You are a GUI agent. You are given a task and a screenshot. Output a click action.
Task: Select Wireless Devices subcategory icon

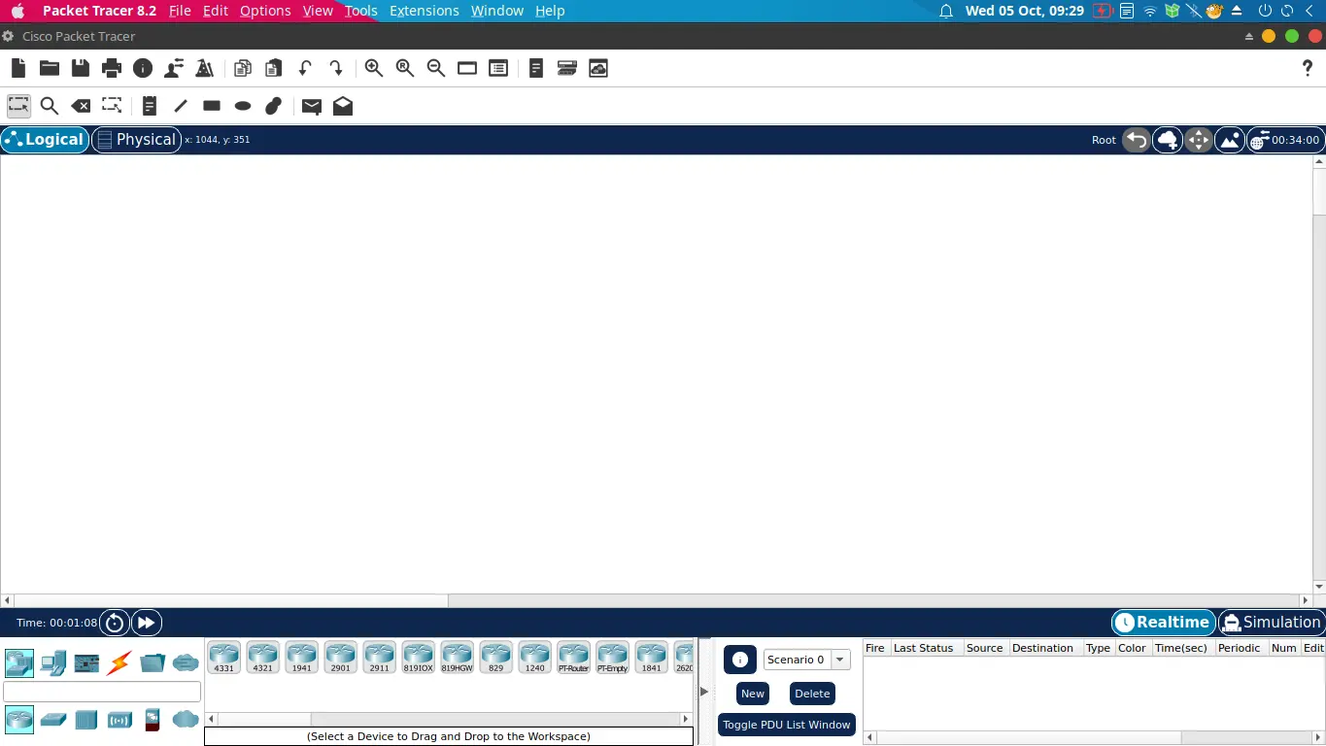tap(119, 720)
